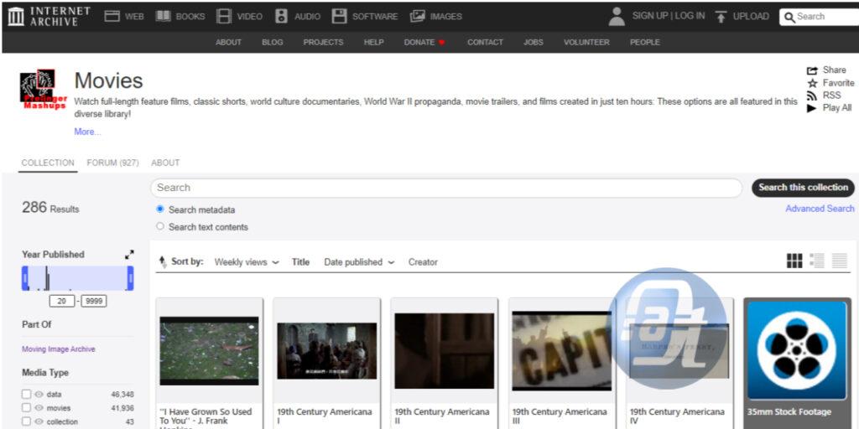Switch to the COLLECTION tab
859x429 pixels.
point(48,163)
